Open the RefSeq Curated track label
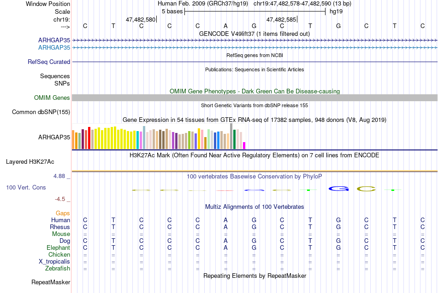Image resolution: width=438 pixels, height=293 pixels. [49, 62]
